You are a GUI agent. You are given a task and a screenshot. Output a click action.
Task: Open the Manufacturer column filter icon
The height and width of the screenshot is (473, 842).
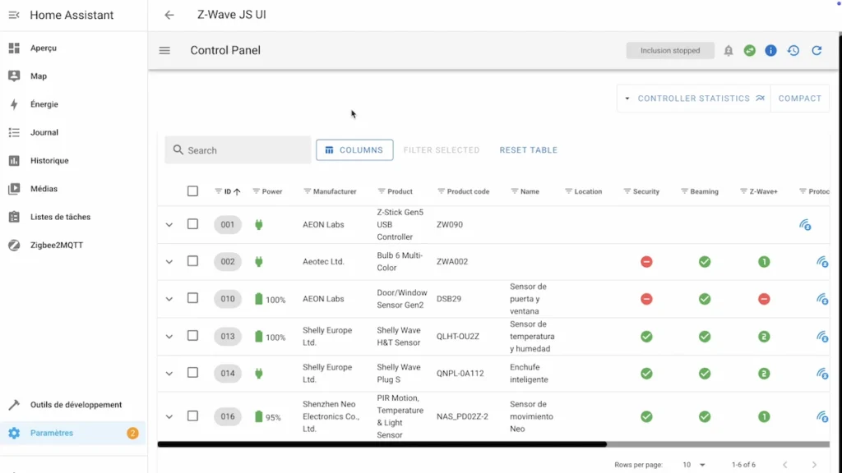point(308,191)
